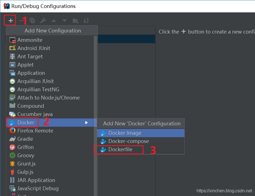
Task: Select the Applet entry
Action: (50, 65)
